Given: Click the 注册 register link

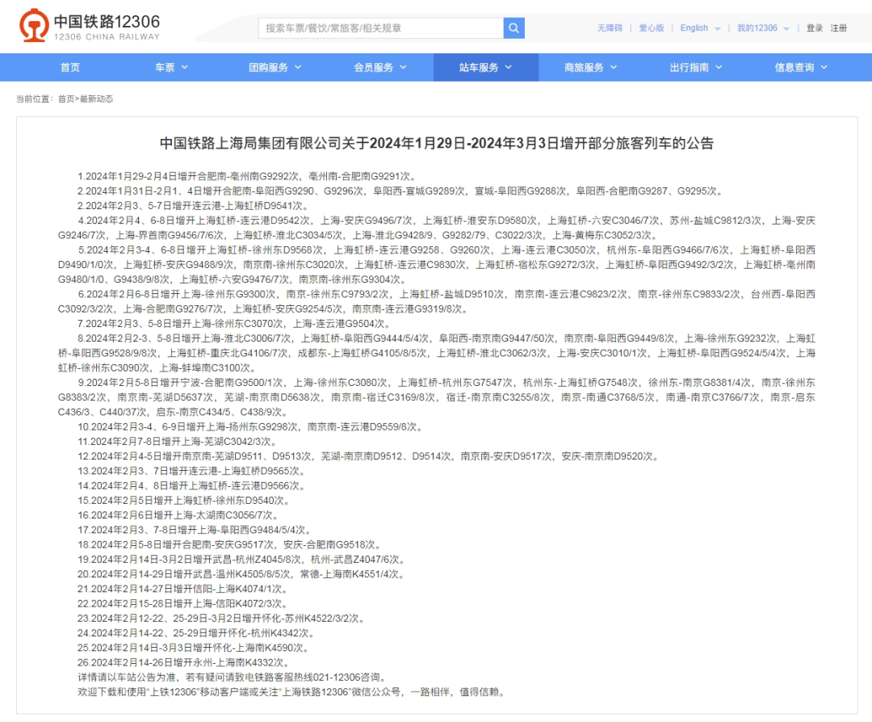Looking at the screenshot, I should point(840,28).
